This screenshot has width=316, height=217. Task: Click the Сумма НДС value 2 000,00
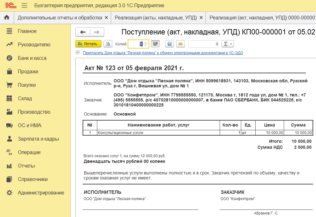click(x=303, y=147)
